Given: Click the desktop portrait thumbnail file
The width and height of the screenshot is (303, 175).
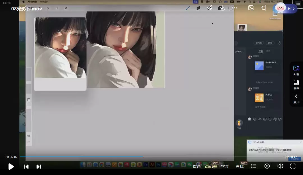Looking at the screenshot, I should pyautogui.click(x=242, y=28).
